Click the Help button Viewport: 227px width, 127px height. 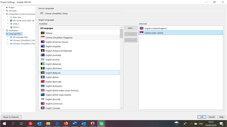click(x=221, y=117)
